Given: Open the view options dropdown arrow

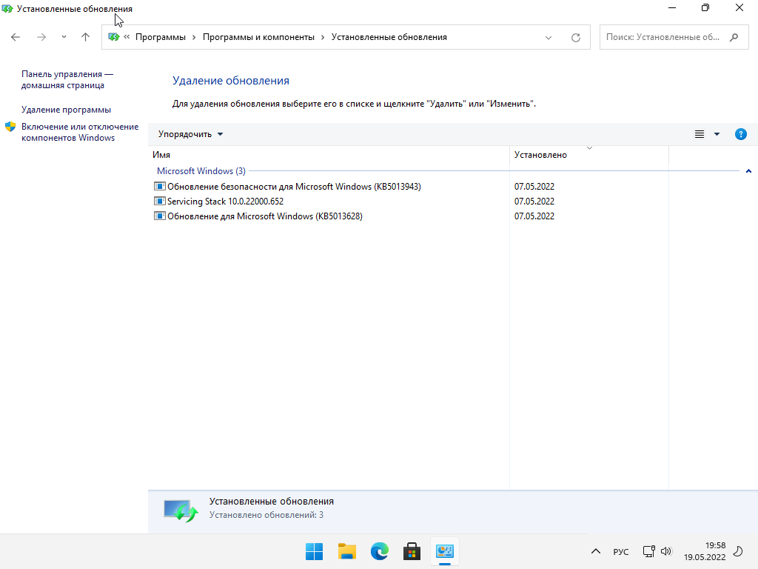Looking at the screenshot, I should pos(717,134).
